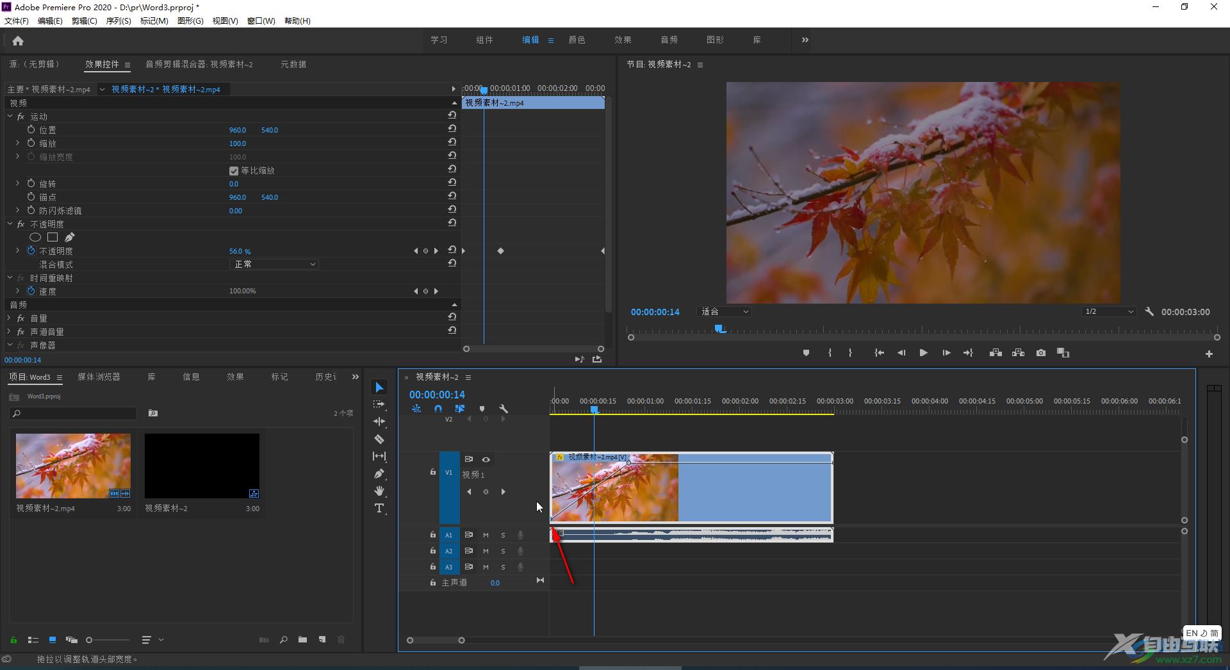The height and width of the screenshot is (670, 1230).
Task: Open button editor plus icon
Action: 1209,354
